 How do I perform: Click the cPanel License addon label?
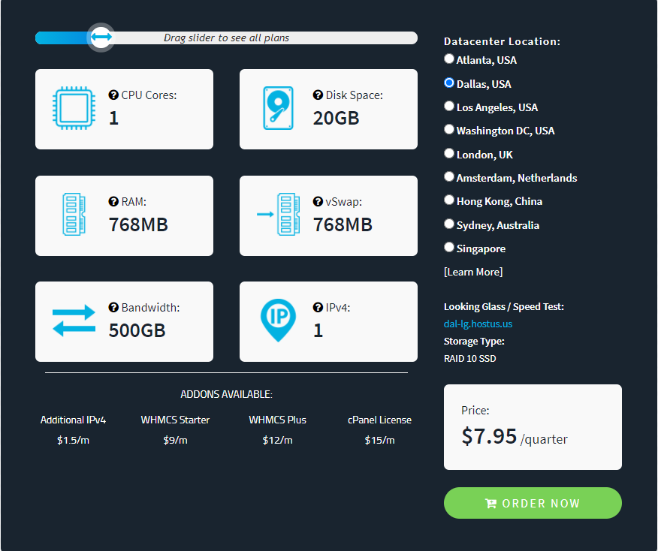[x=379, y=420]
